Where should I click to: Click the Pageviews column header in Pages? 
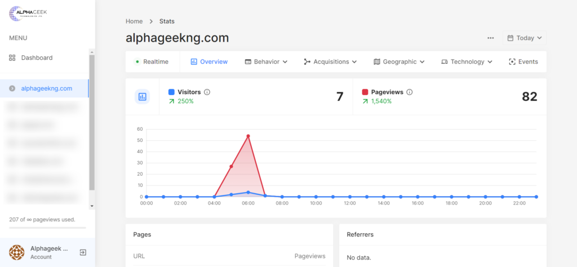pyautogui.click(x=310, y=256)
